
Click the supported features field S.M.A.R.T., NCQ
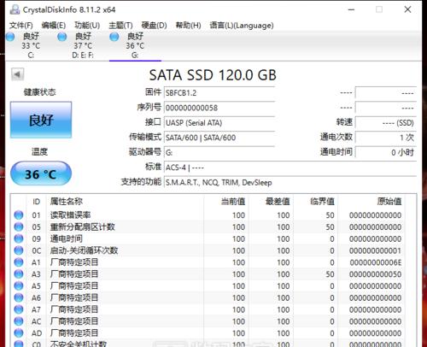point(290,182)
